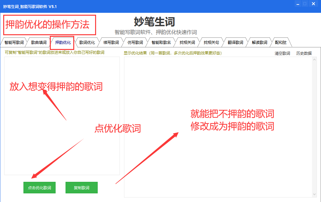
Task: Click the 复制歌词 button
Action: point(82,188)
